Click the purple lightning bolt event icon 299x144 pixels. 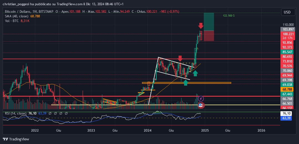pos(201,99)
